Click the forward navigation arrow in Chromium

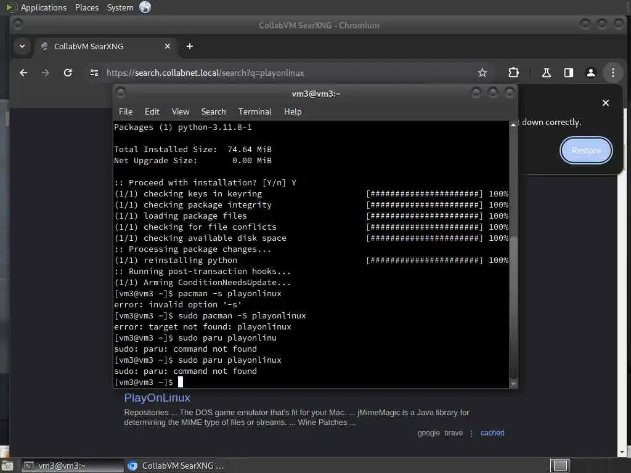point(45,73)
